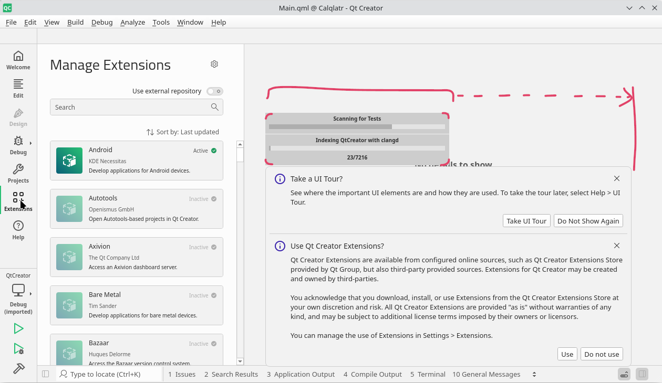
Task: Expand output panes selector arrows
Action: point(534,374)
